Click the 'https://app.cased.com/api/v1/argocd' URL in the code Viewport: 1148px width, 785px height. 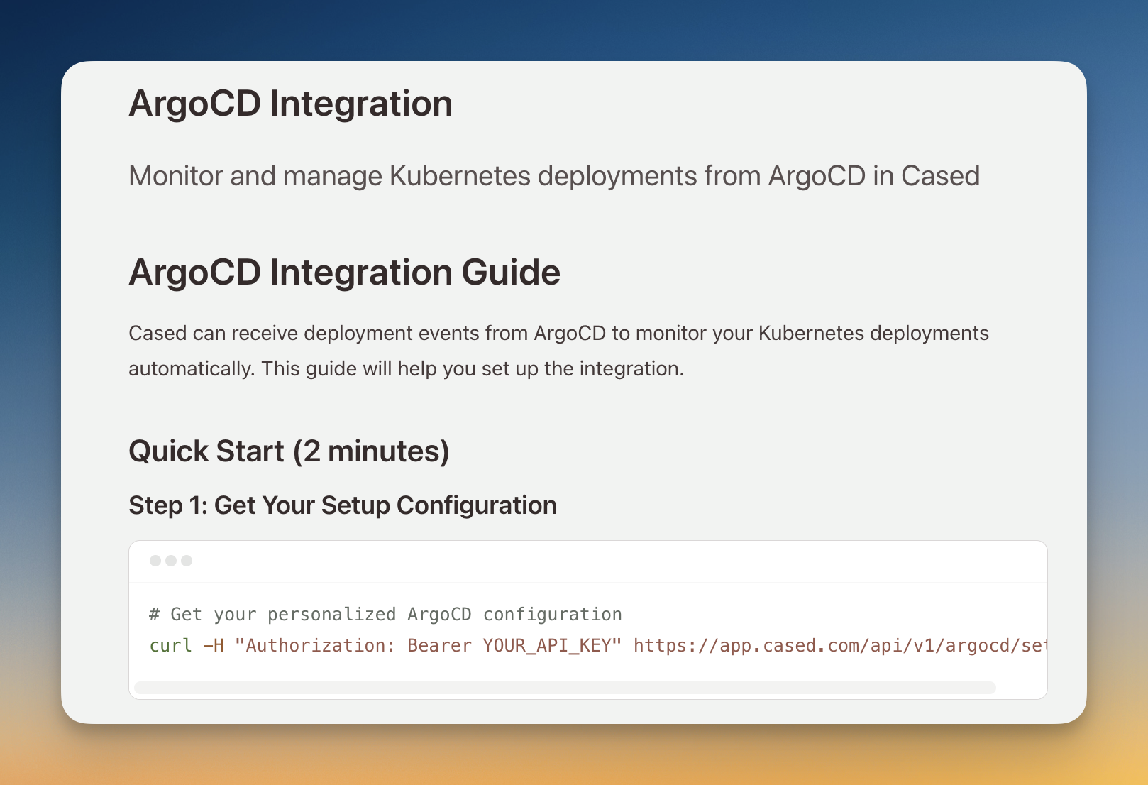click(840, 646)
